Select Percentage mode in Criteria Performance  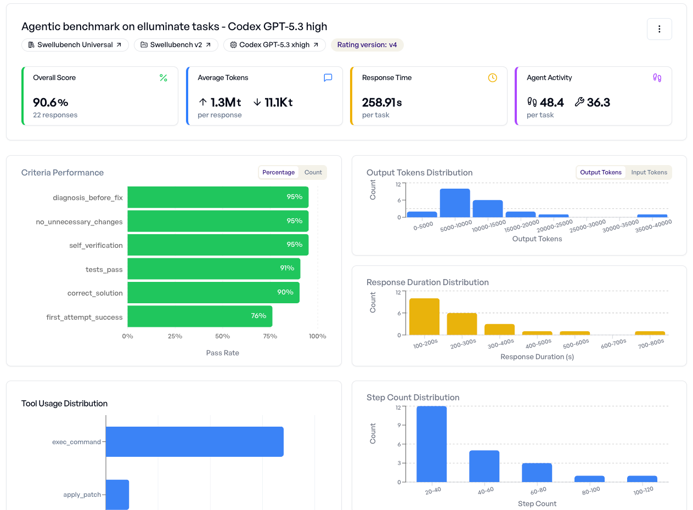click(x=279, y=172)
